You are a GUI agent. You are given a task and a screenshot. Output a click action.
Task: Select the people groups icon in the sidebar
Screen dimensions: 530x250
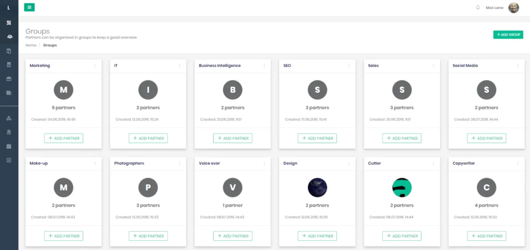point(9,37)
